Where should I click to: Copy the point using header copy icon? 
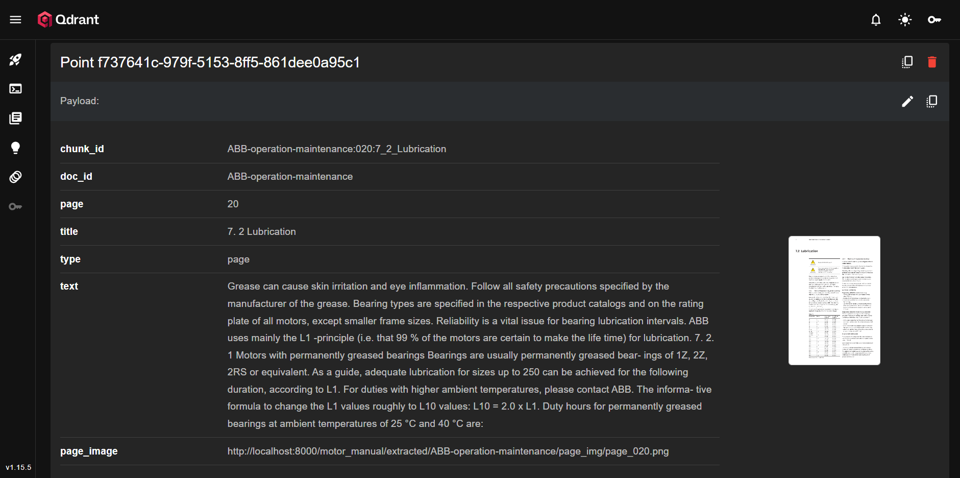click(x=907, y=62)
